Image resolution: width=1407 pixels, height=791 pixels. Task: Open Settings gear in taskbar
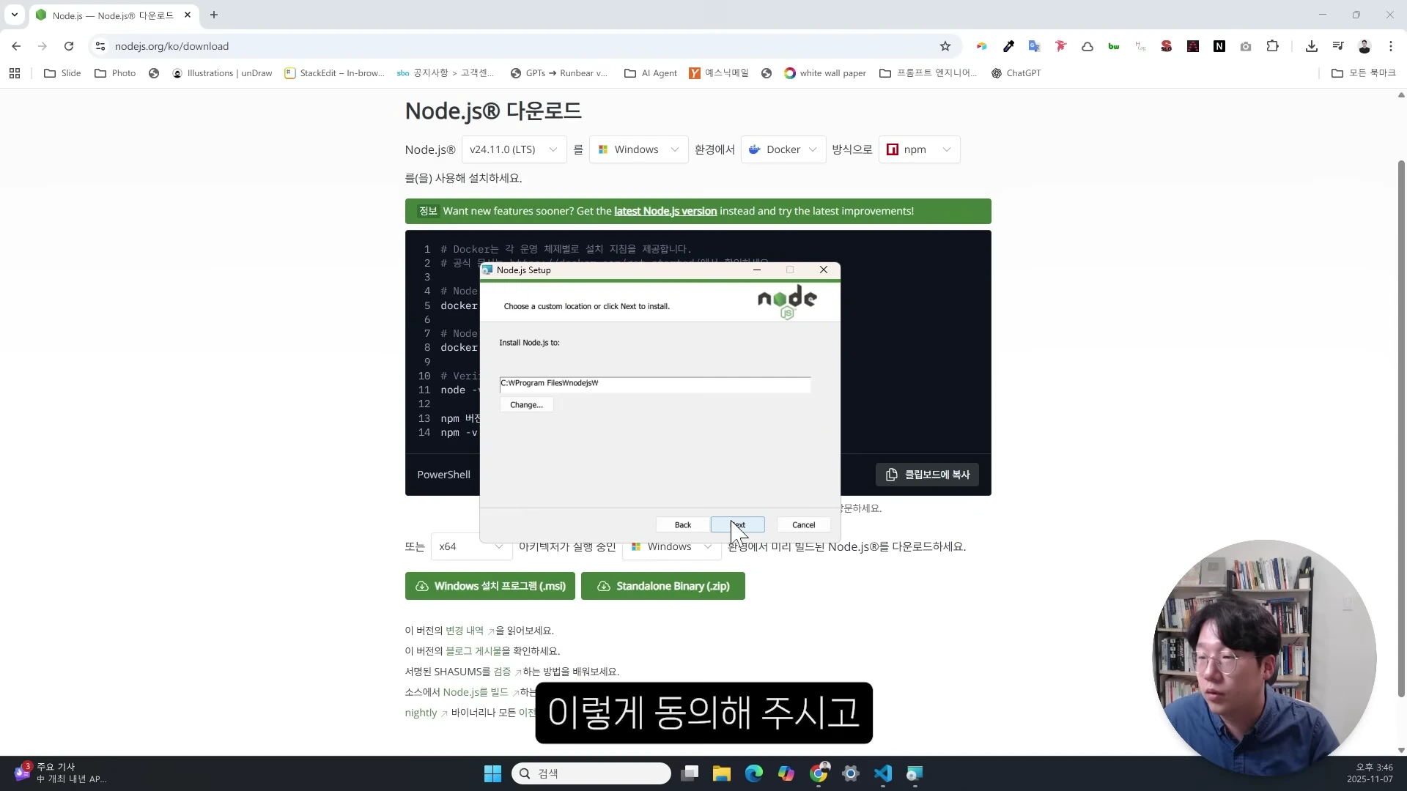(850, 773)
